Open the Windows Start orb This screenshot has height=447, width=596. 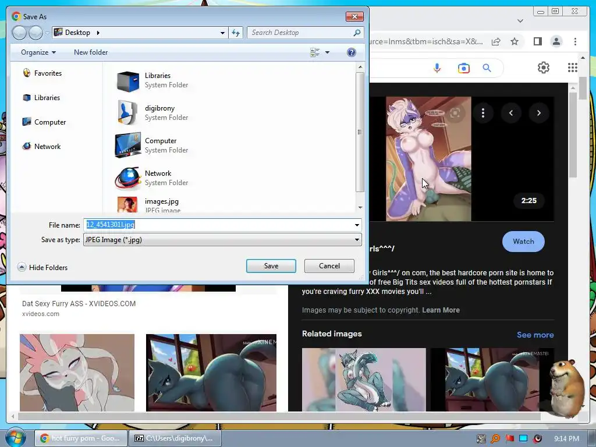click(x=15, y=437)
